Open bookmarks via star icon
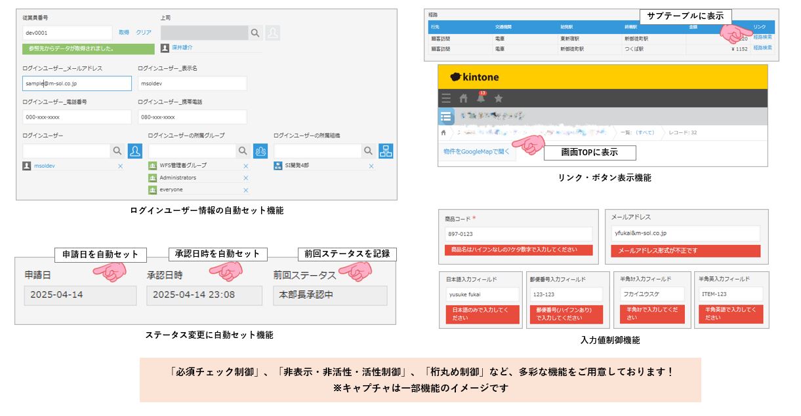 [x=498, y=98]
